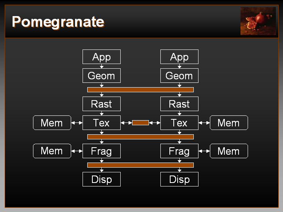283x212 pixels.
Task: Click the right Rast box
Action: point(179,104)
